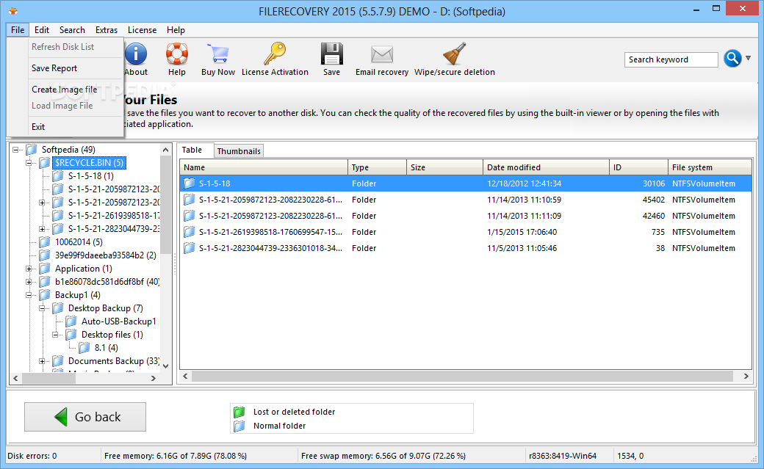Click Lost or deleted folder legend icon
764x469 pixels.
tap(239, 412)
